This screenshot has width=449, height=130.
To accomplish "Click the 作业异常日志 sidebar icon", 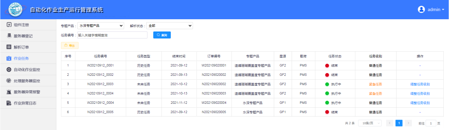I will [x=9, y=103].
